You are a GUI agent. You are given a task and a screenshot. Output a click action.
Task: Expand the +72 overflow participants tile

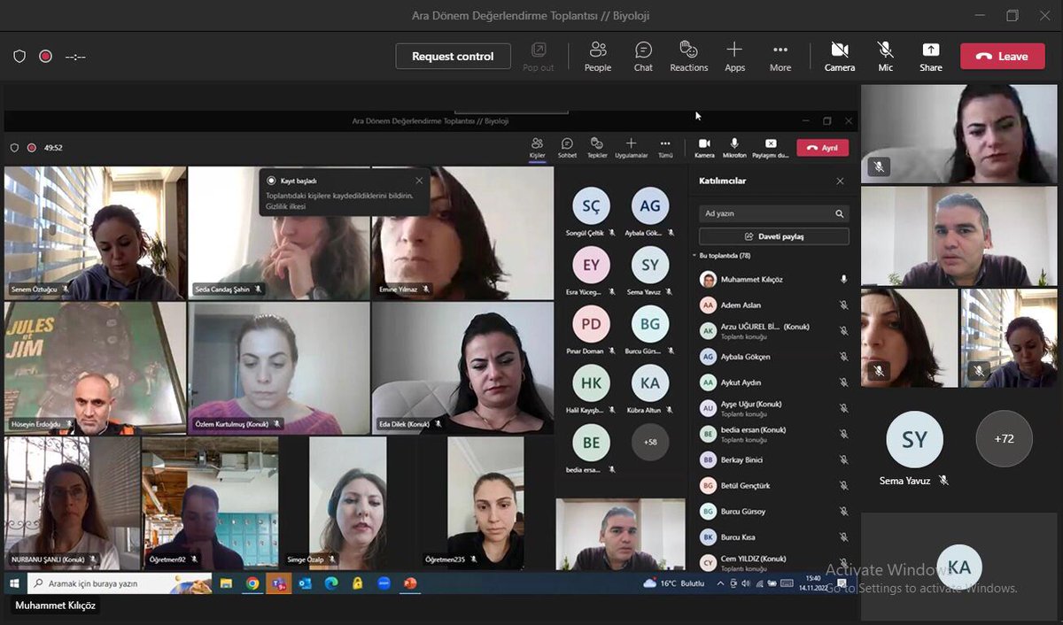(1004, 438)
